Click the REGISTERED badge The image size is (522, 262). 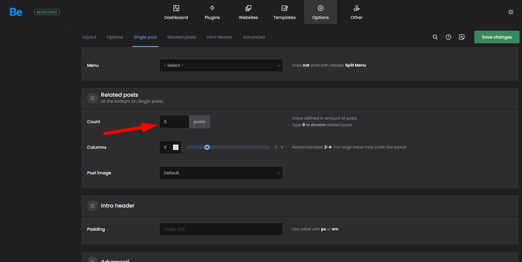click(47, 12)
